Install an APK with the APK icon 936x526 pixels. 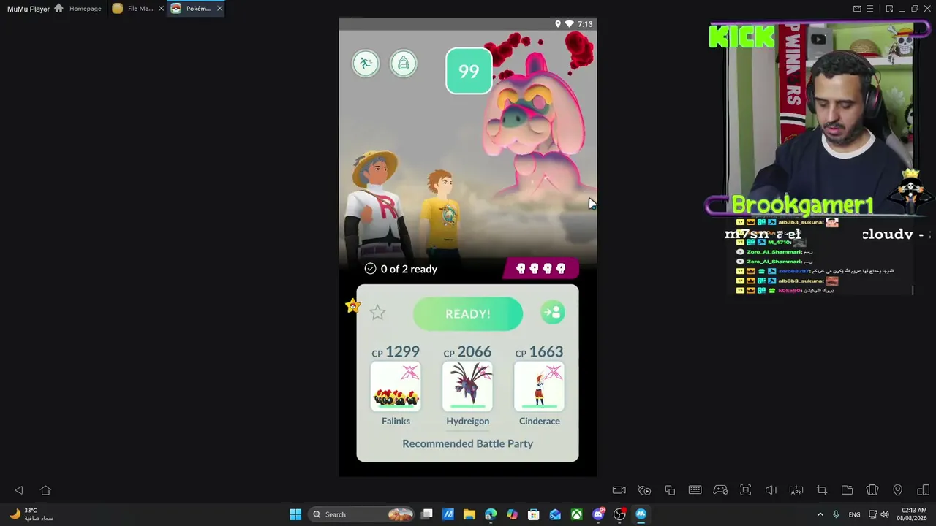click(796, 490)
